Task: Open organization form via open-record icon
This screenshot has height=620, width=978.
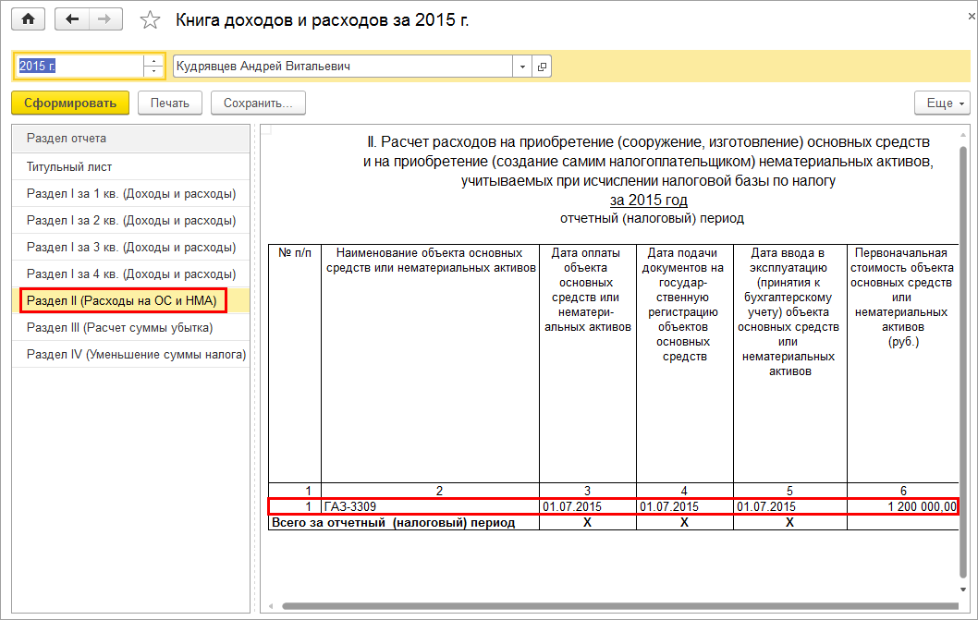Action: 542,67
